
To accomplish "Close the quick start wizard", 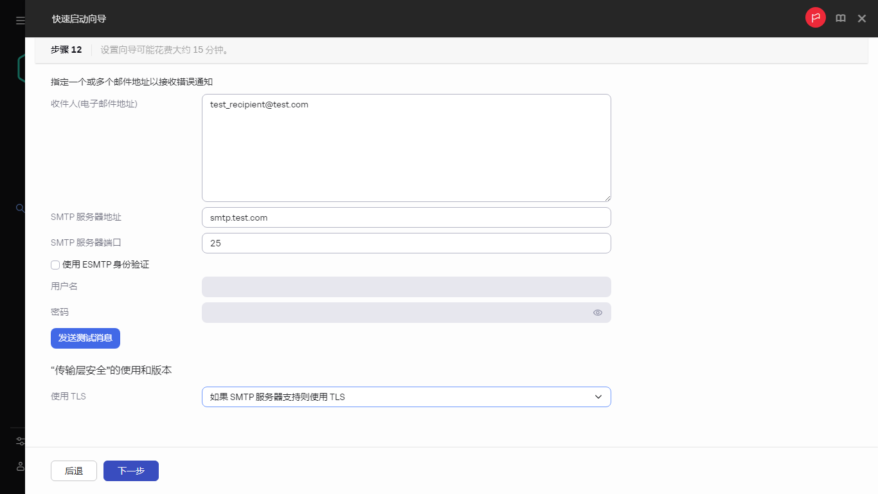I will 862,19.
